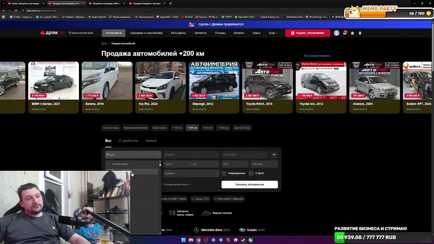Click the browser back arrow
Image resolution: width=434 pixels, height=244 pixels.
point(4,11)
